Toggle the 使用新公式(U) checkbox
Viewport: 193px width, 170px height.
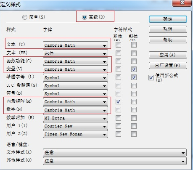pos(151,77)
